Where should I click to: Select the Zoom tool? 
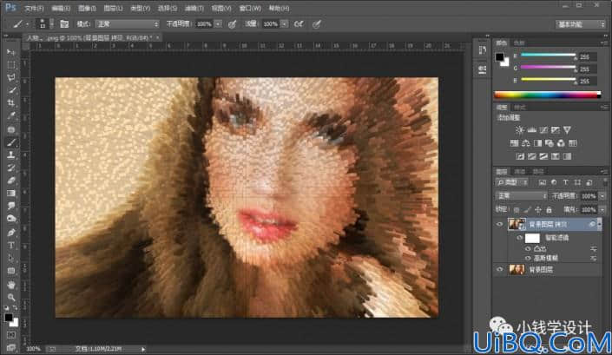tap(11, 297)
